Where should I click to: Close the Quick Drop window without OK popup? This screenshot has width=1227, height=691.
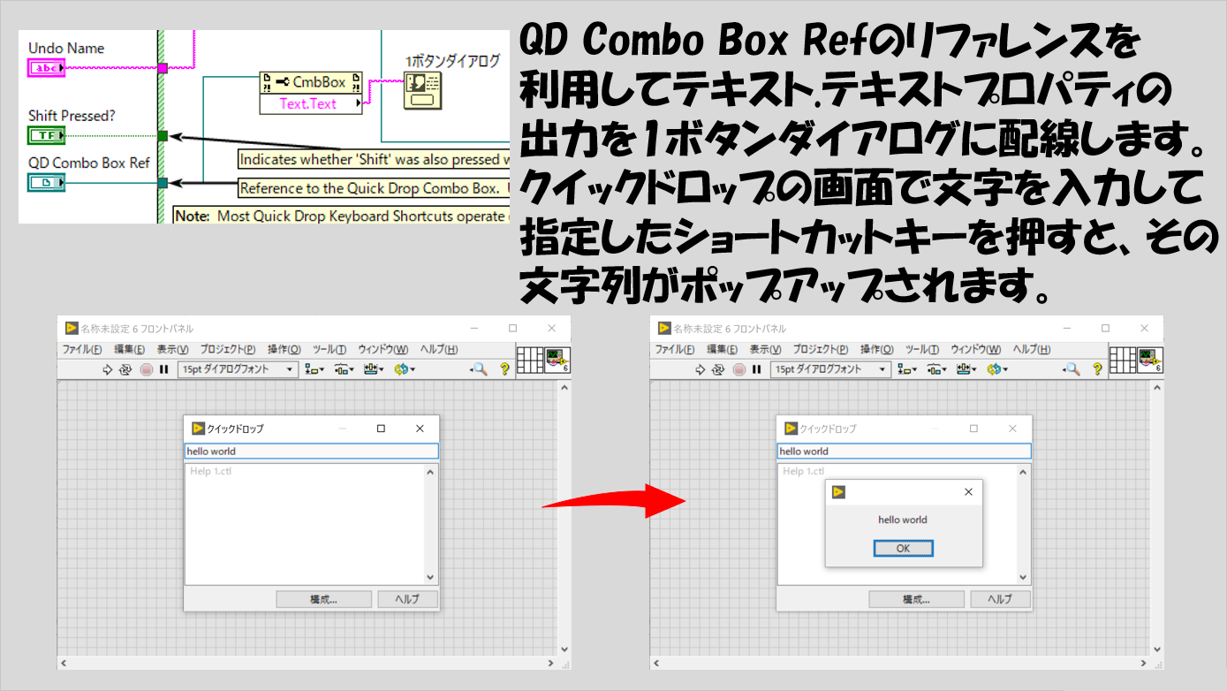point(420,429)
